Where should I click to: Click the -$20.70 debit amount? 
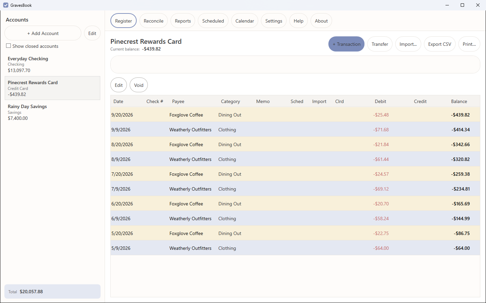coord(381,204)
